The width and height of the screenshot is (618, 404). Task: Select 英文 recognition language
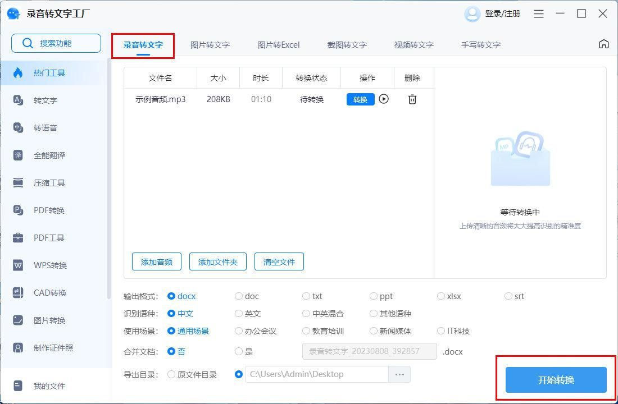tap(248, 314)
